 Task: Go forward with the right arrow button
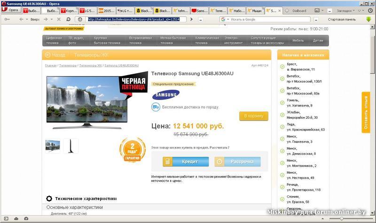click(46, 19)
